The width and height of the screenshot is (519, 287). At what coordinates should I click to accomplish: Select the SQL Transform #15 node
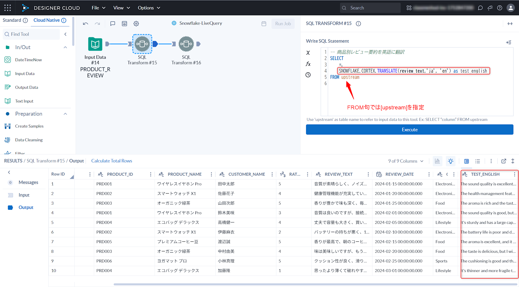click(142, 44)
